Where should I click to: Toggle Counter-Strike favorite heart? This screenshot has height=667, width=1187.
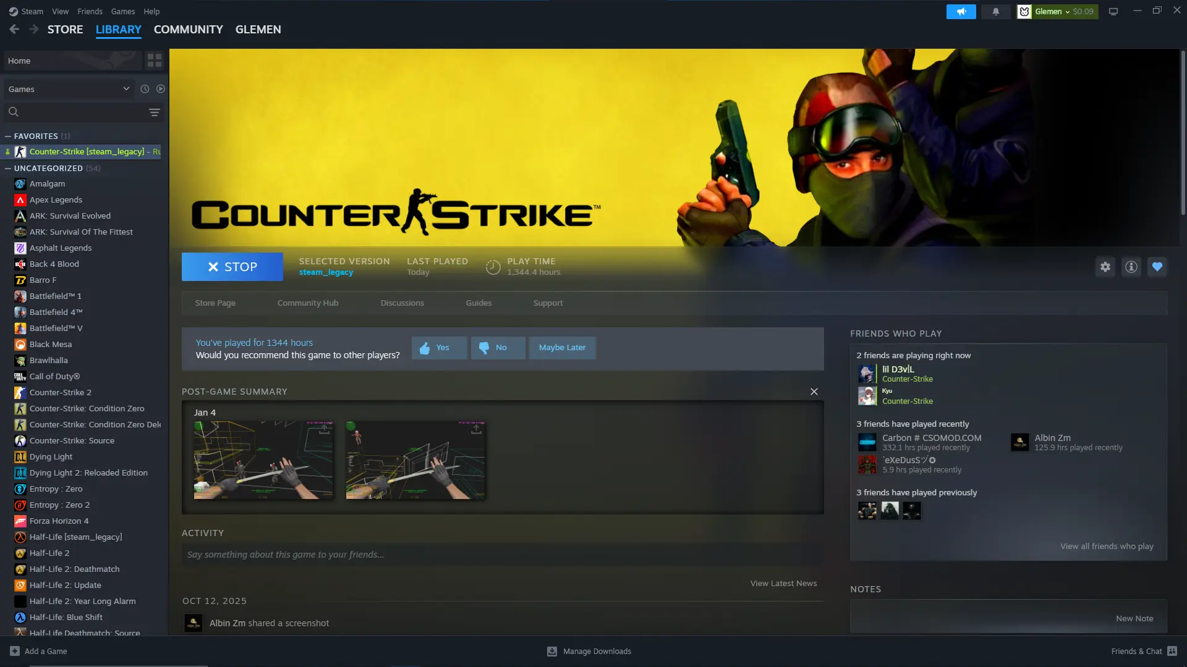click(1157, 267)
